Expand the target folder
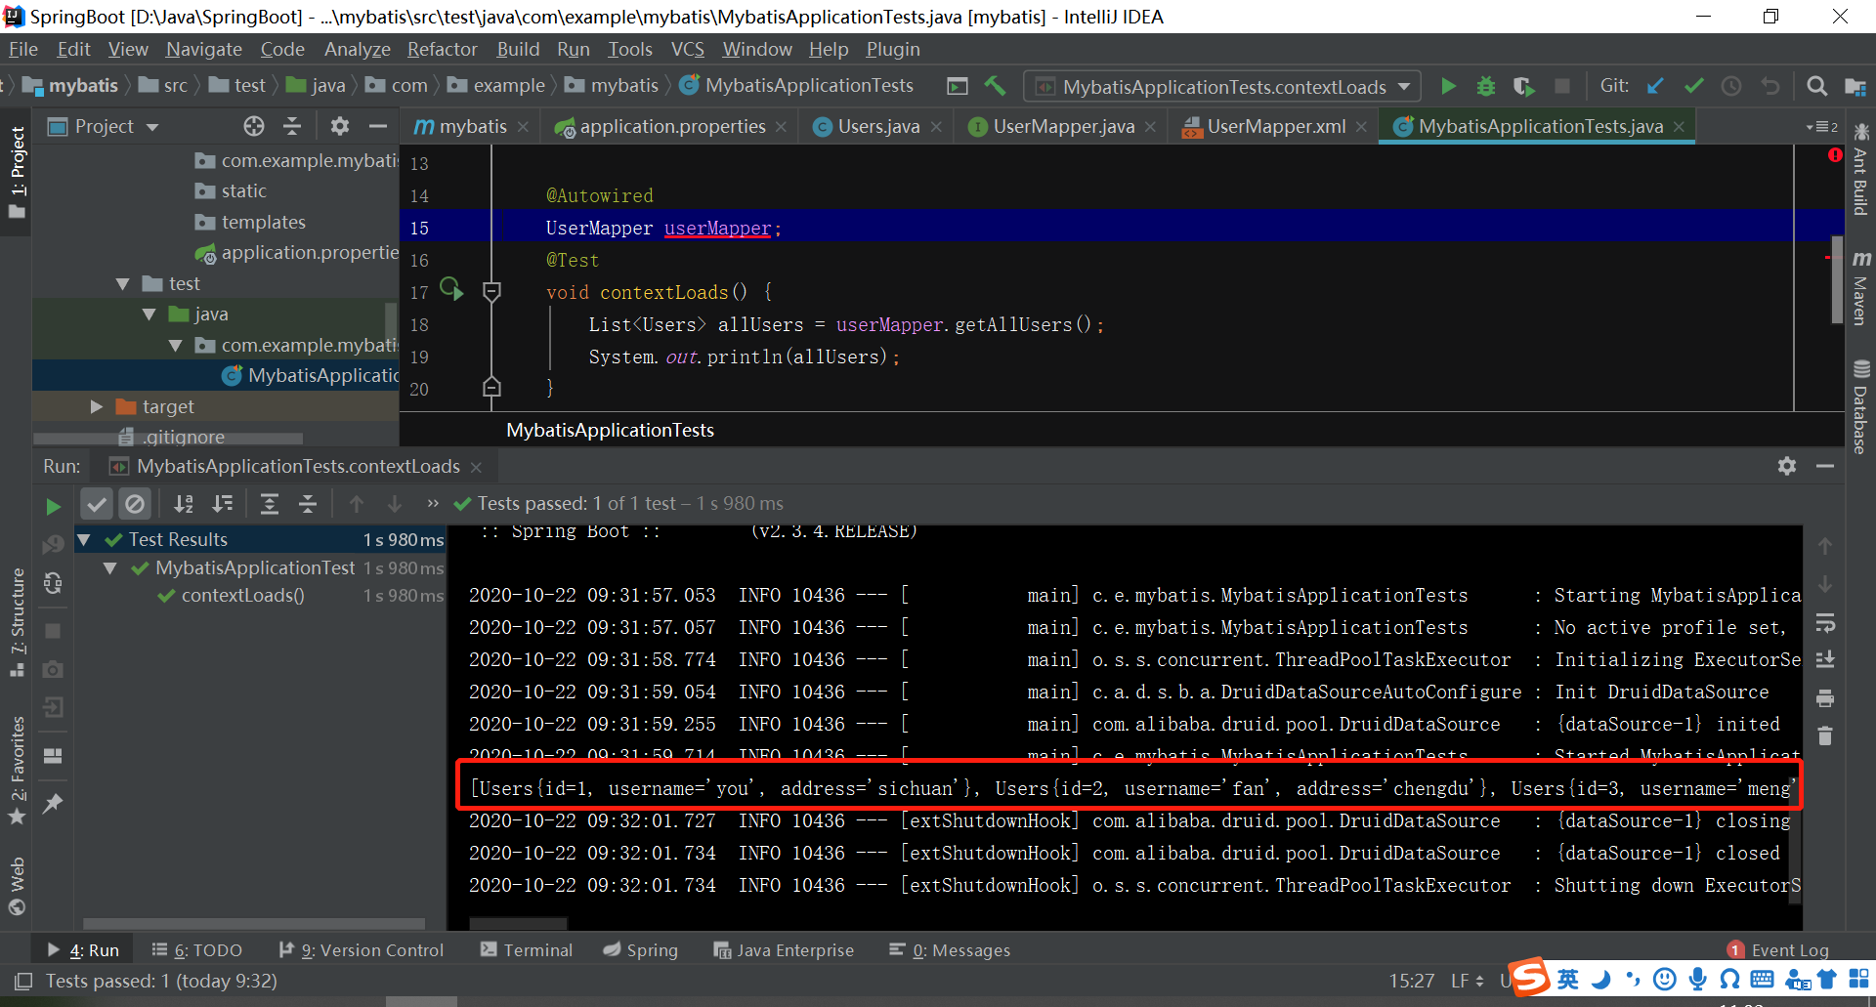Screen dimensions: 1876x1007 click(x=96, y=406)
